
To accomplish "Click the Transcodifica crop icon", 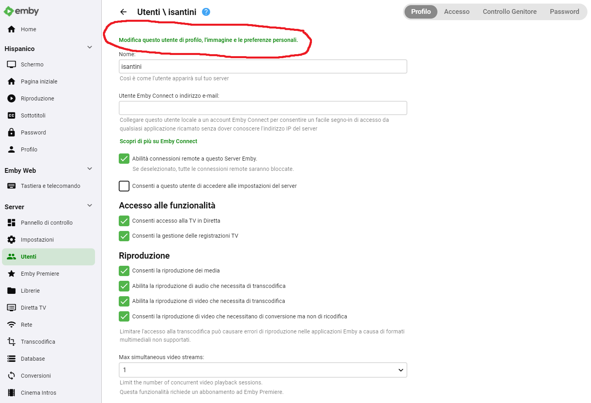I will 11,342.
